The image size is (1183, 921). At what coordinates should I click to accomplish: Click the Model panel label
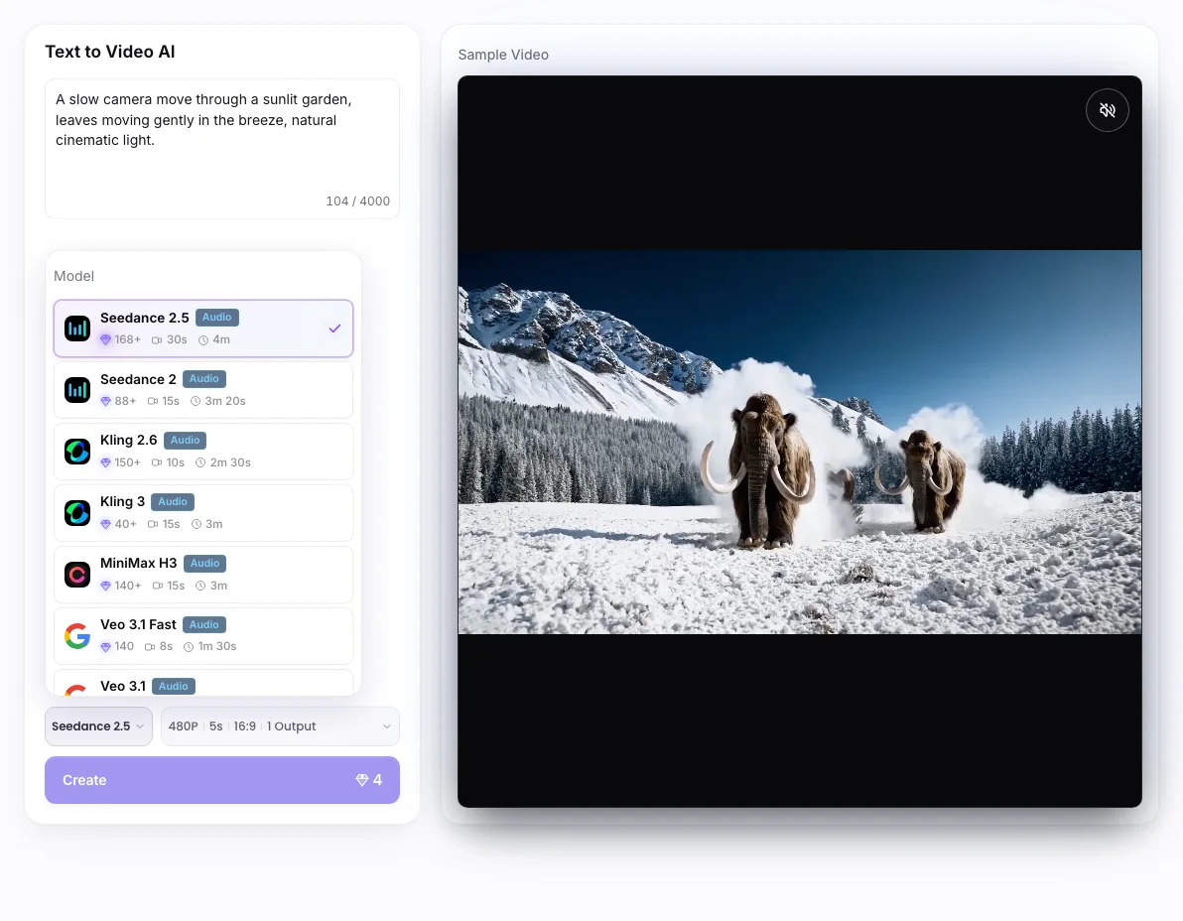point(73,276)
